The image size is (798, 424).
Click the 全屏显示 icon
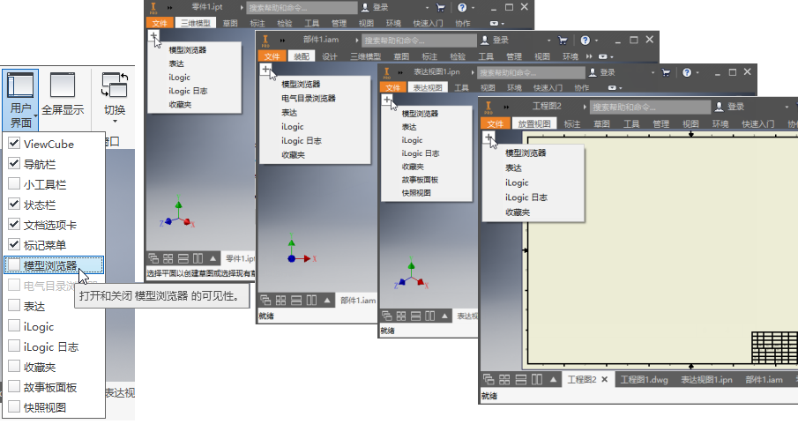[63, 85]
